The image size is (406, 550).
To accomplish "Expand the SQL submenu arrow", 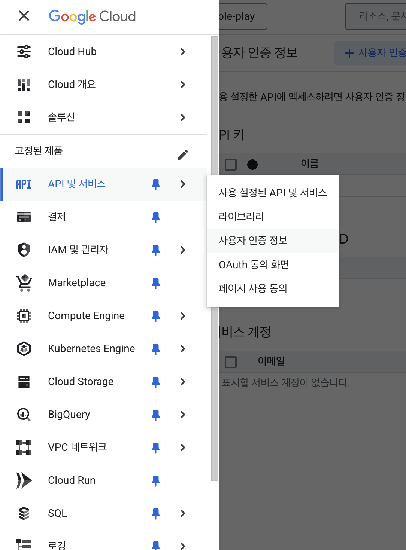I will point(183,513).
